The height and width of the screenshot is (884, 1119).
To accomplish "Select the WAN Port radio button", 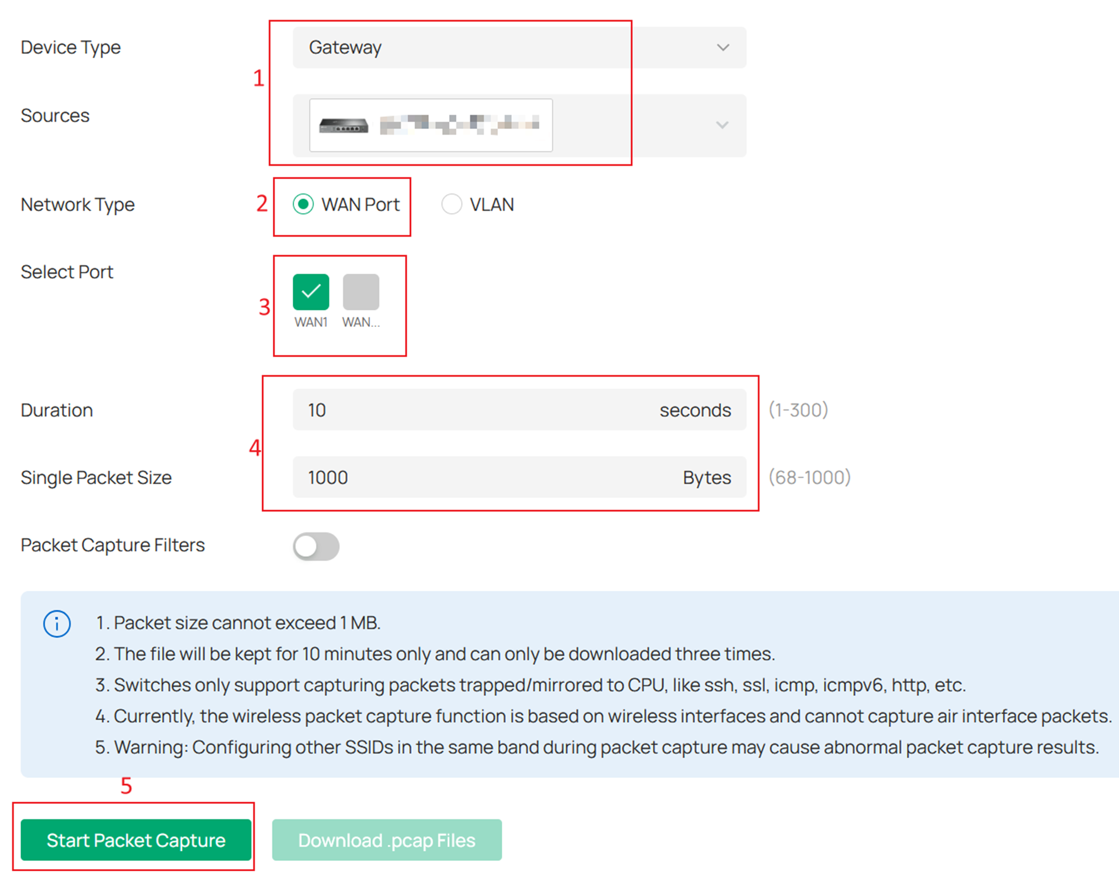I will pyautogui.click(x=303, y=204).
